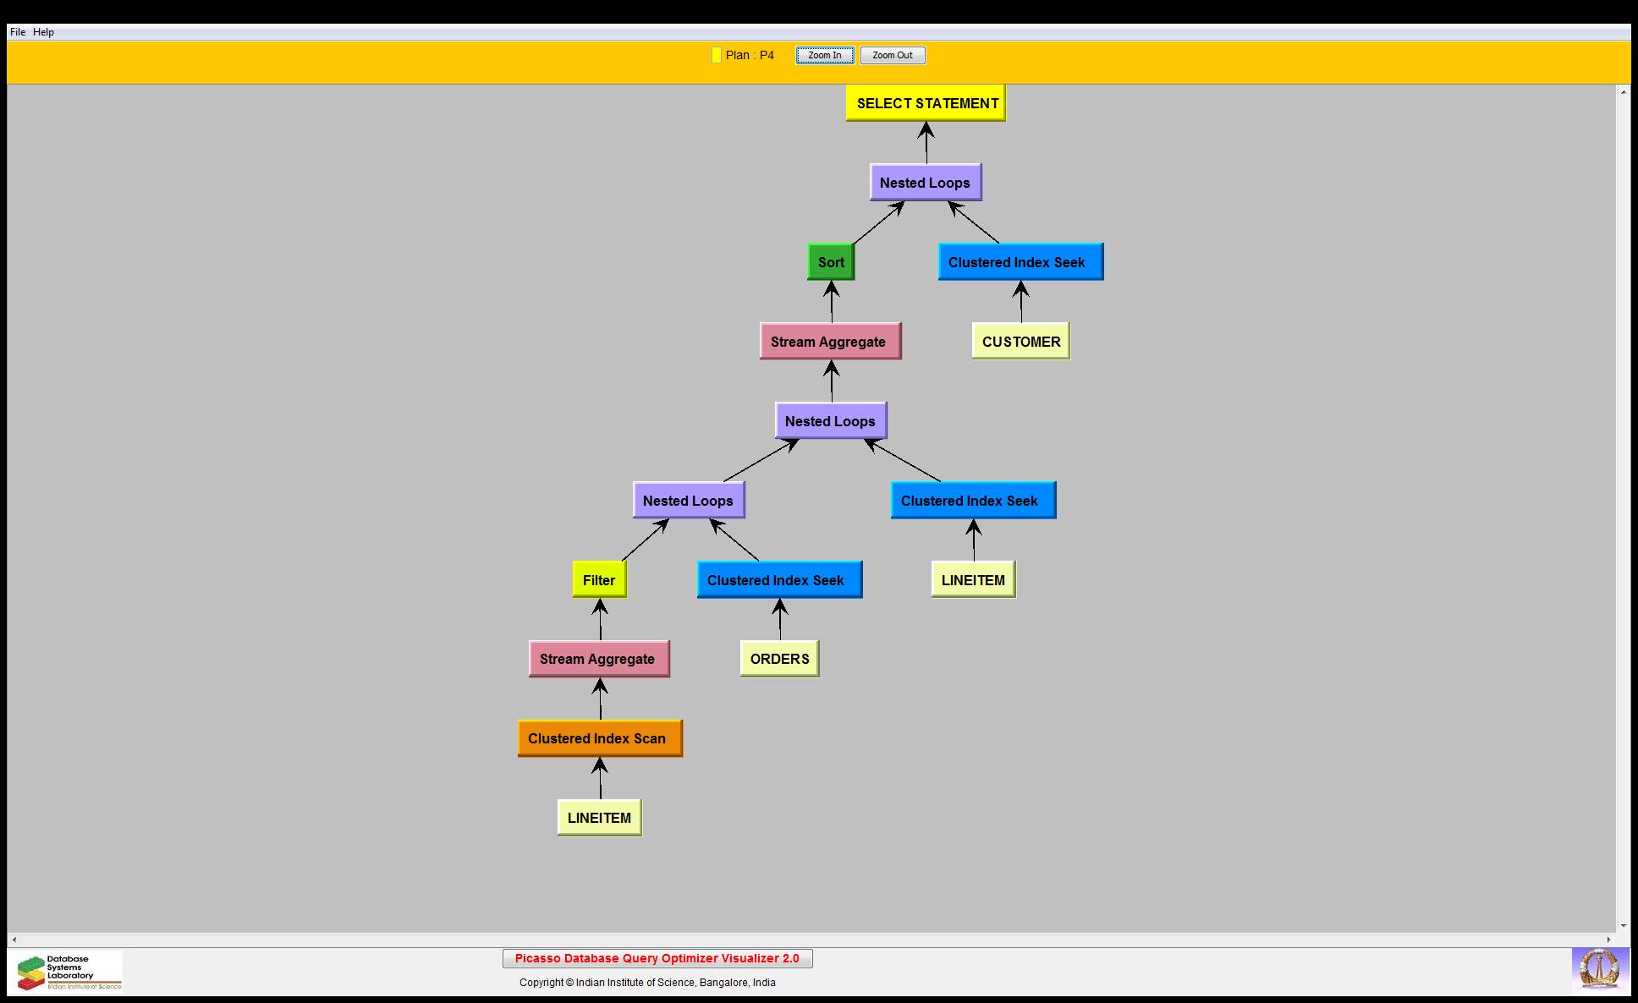Click the CUSTOMER table node
Viewport: 1638px width, 1003px height.
[x=1020, y=342]
